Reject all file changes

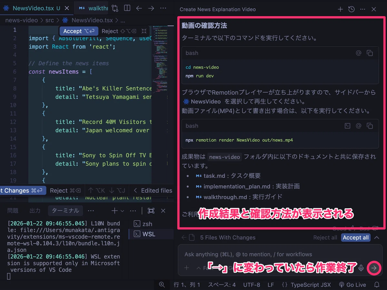(325, 238)
